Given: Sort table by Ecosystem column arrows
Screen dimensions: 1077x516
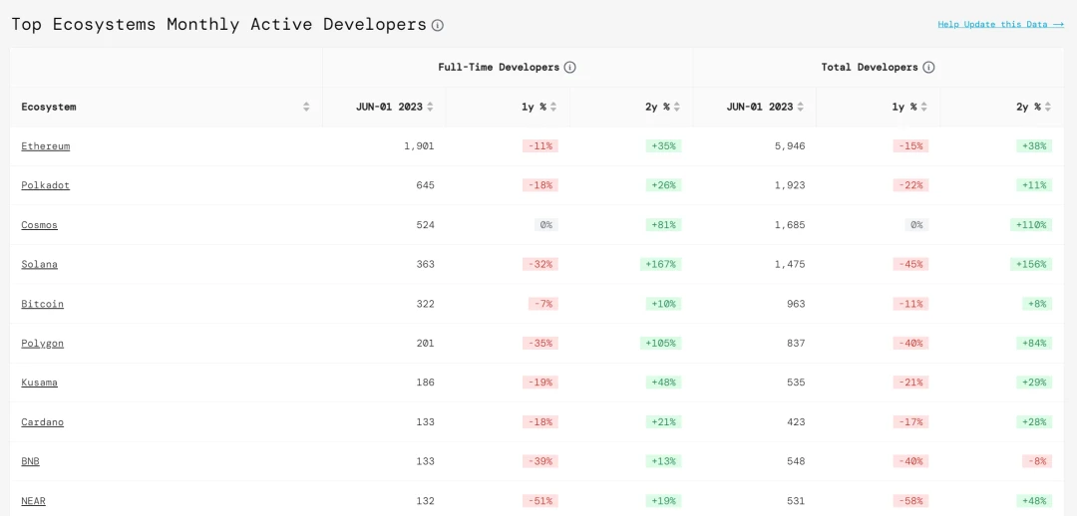Looking at the screenshot, I should tap(306, 107).
